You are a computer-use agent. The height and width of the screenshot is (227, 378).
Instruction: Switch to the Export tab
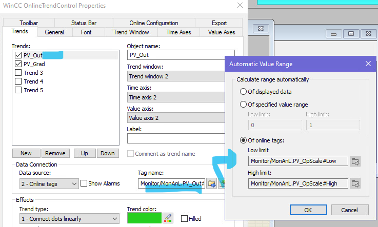[219, 23]
